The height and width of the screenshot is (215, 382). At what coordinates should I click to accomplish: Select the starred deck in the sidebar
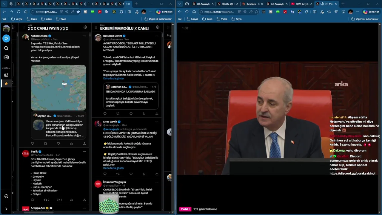click(6, 84)
